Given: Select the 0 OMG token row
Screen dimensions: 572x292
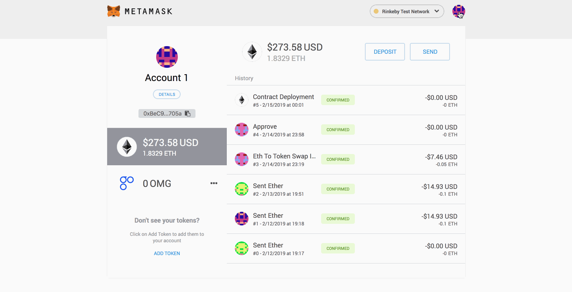Looking at the screenshot, I should coord(167,184).
